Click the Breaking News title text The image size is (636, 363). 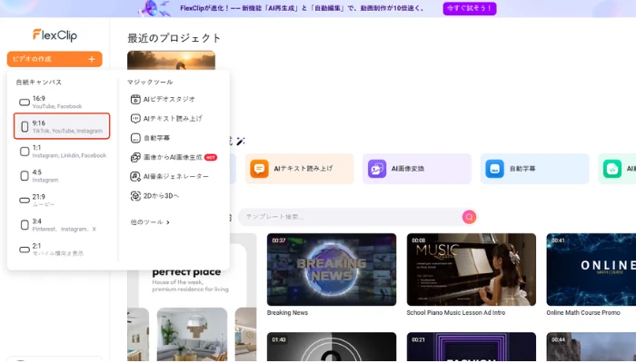coord(287,313)
